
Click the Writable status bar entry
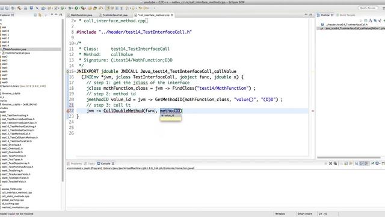(280, 214)
